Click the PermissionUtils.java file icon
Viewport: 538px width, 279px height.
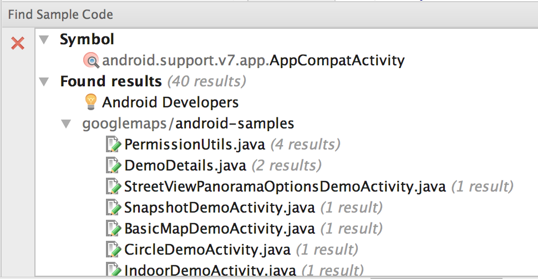(113, 144)
